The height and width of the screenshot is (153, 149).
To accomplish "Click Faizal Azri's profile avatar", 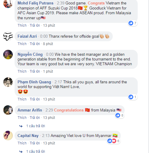I will (8, 36).
